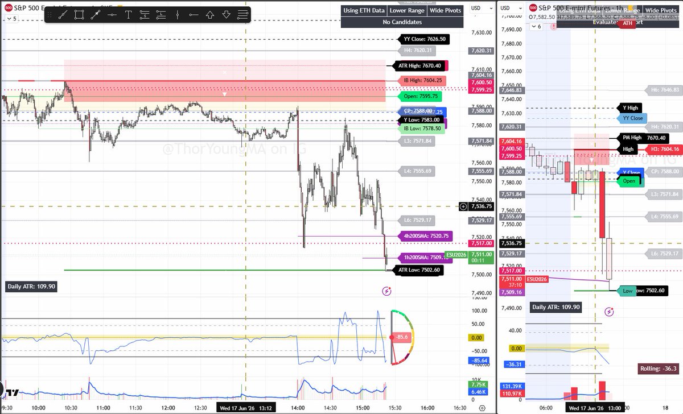This screenshot has width=683, height=414.
Task: Click the lightning icon on right chart
Action: click(x=609, y=311)
